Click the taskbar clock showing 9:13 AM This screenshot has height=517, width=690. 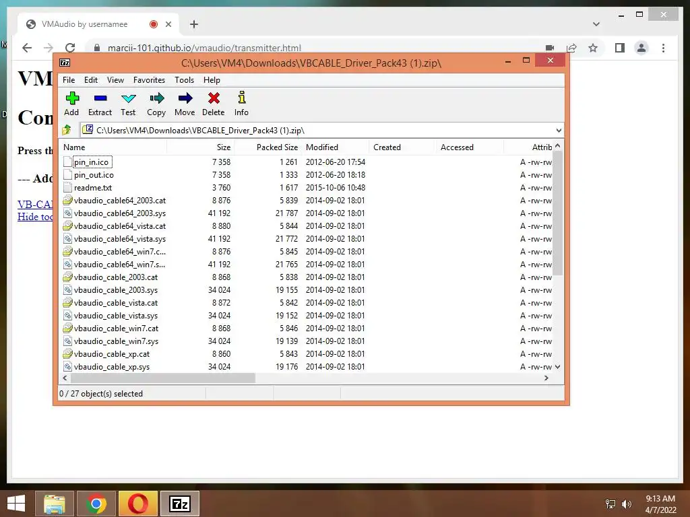coord(660,499)
